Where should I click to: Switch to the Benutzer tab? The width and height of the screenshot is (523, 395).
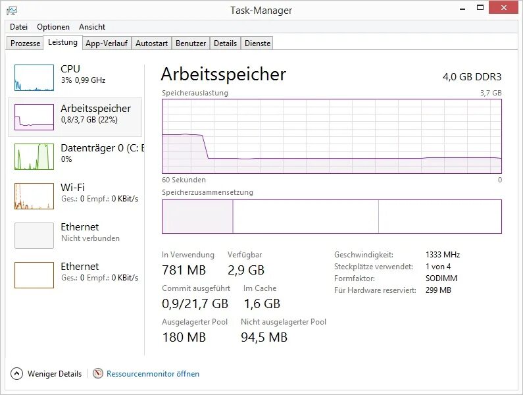191,43
